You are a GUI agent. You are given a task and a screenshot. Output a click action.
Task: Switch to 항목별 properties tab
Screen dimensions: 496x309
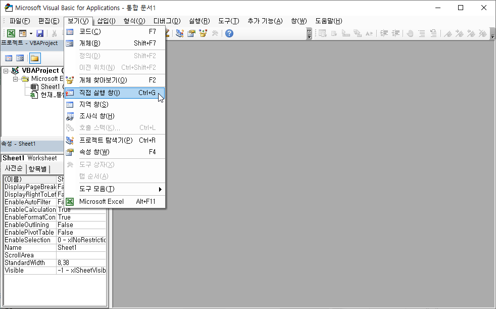38,169
